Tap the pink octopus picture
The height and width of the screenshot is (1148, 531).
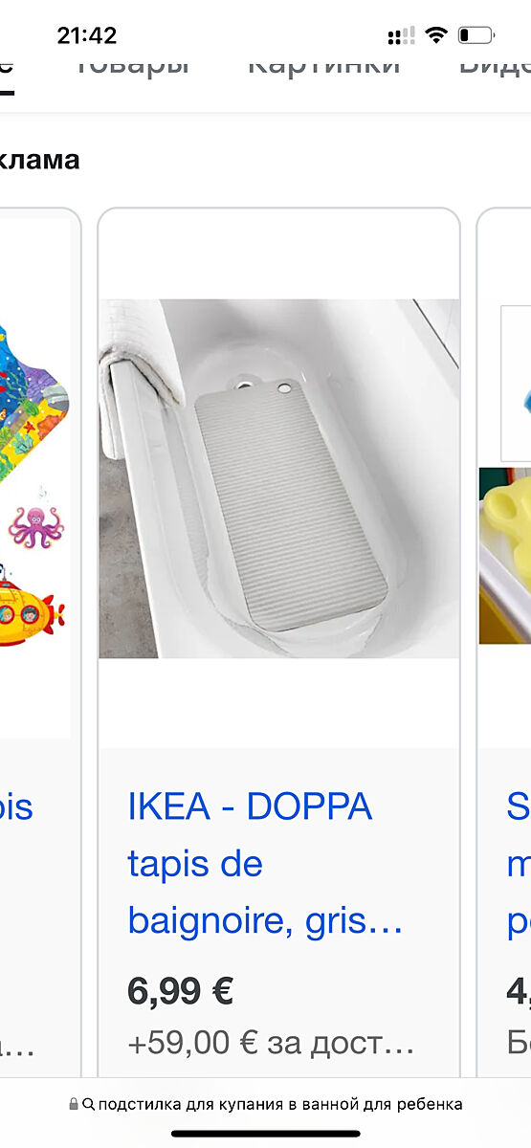pyautogui.click(x=36, y=526)
